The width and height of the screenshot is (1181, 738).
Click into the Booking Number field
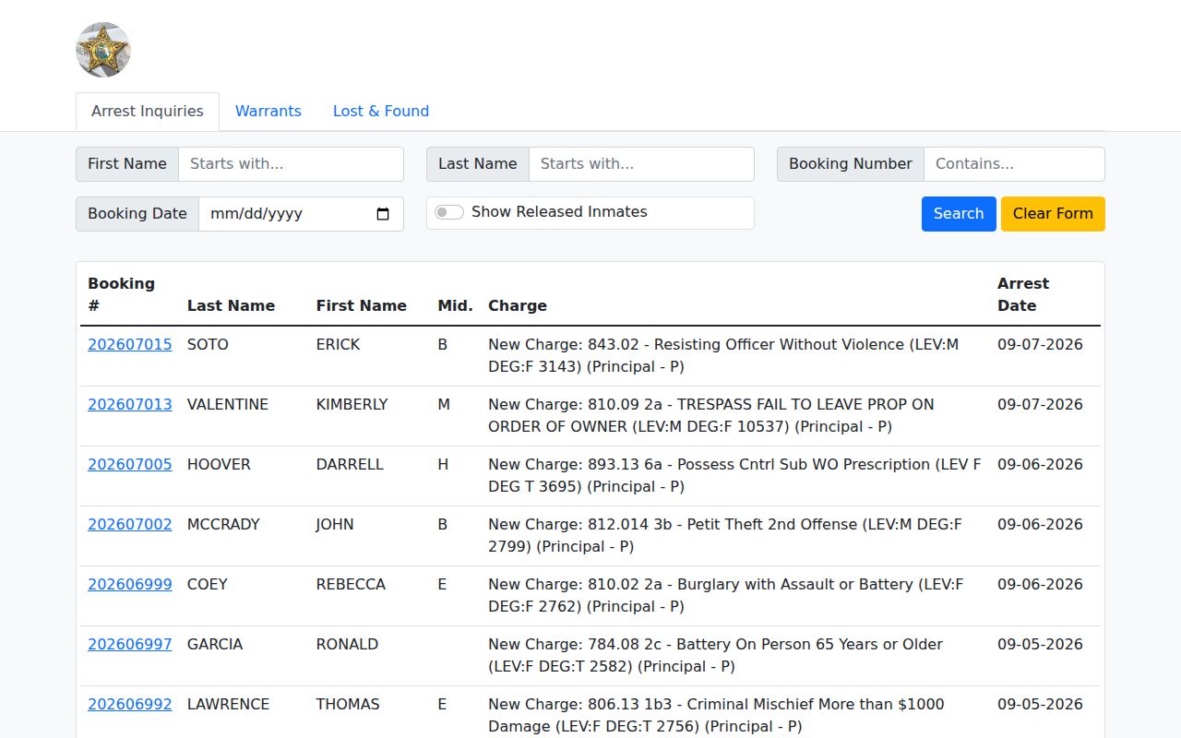point(1014,164)
